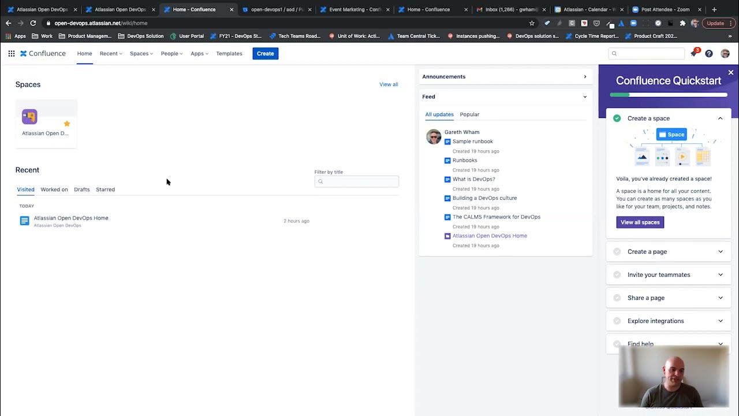Open the help question mark icon
This screenshot has width=739, height=416.
click(x=709, y=54)
